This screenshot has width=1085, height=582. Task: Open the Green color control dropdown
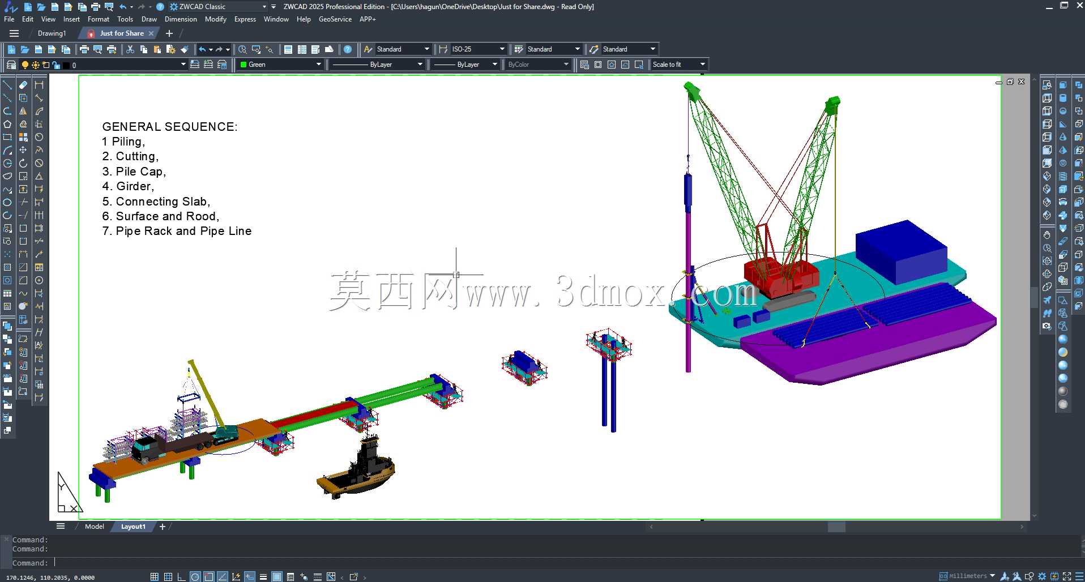tap(319, 65)
